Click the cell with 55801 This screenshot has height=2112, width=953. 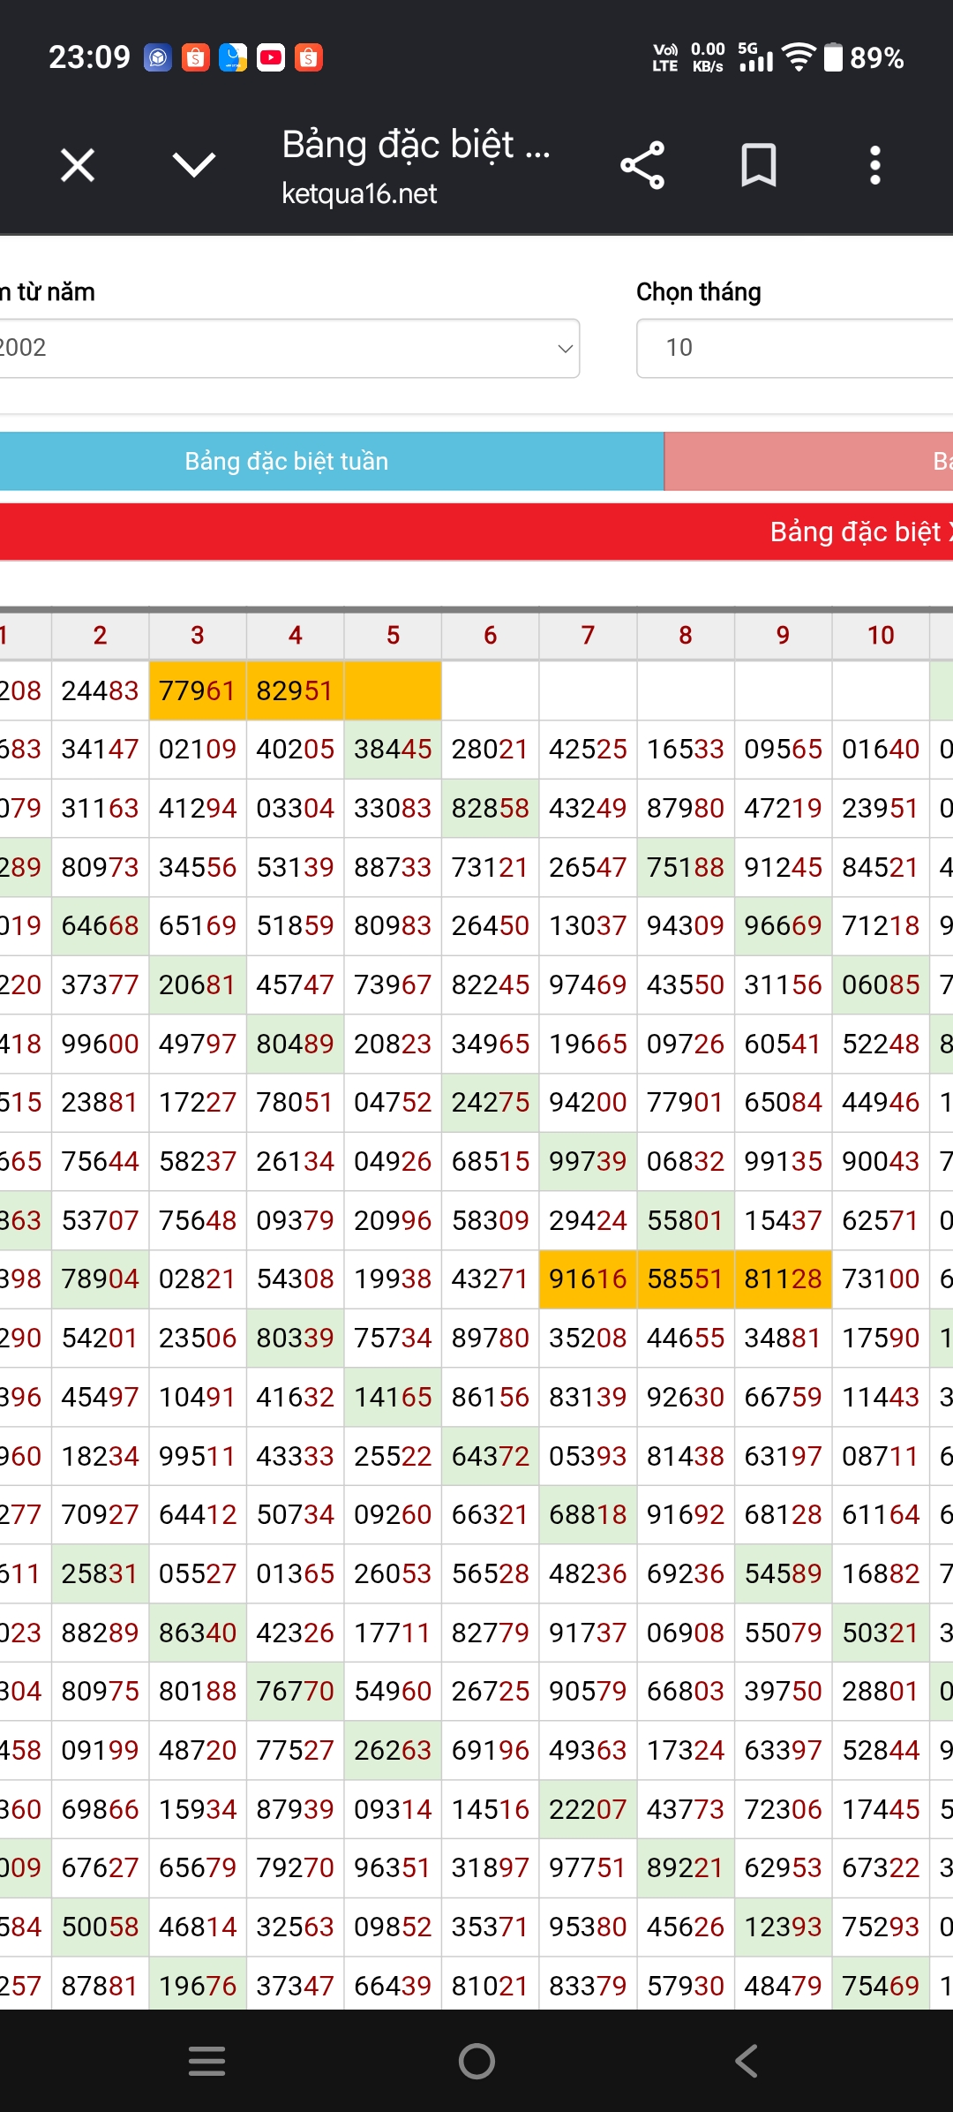(x=686, y=1220)
